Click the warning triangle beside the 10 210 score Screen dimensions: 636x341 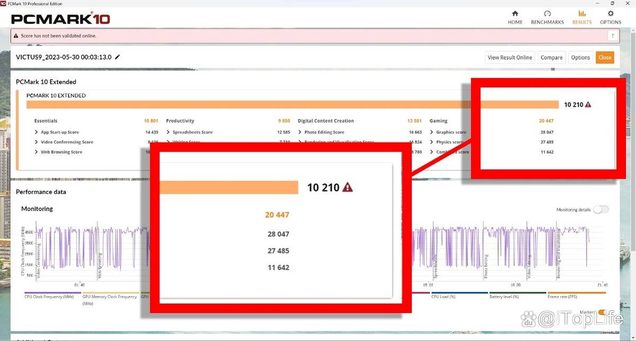587,105
